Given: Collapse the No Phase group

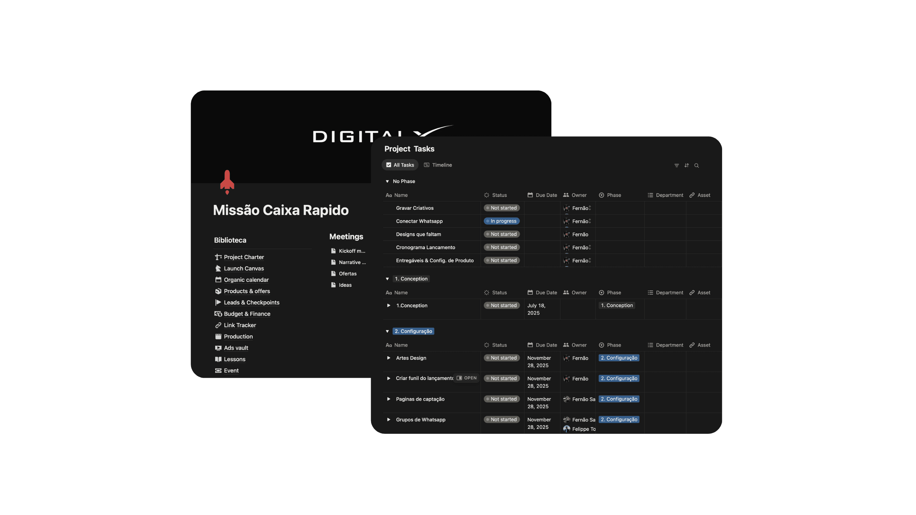Looking at the screenshot, I should pyautogui.click(x=387, y=181).
